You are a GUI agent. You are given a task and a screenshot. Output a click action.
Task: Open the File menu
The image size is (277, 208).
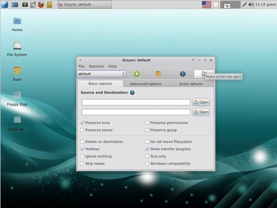pyautogui.click(x=82, y=66)
